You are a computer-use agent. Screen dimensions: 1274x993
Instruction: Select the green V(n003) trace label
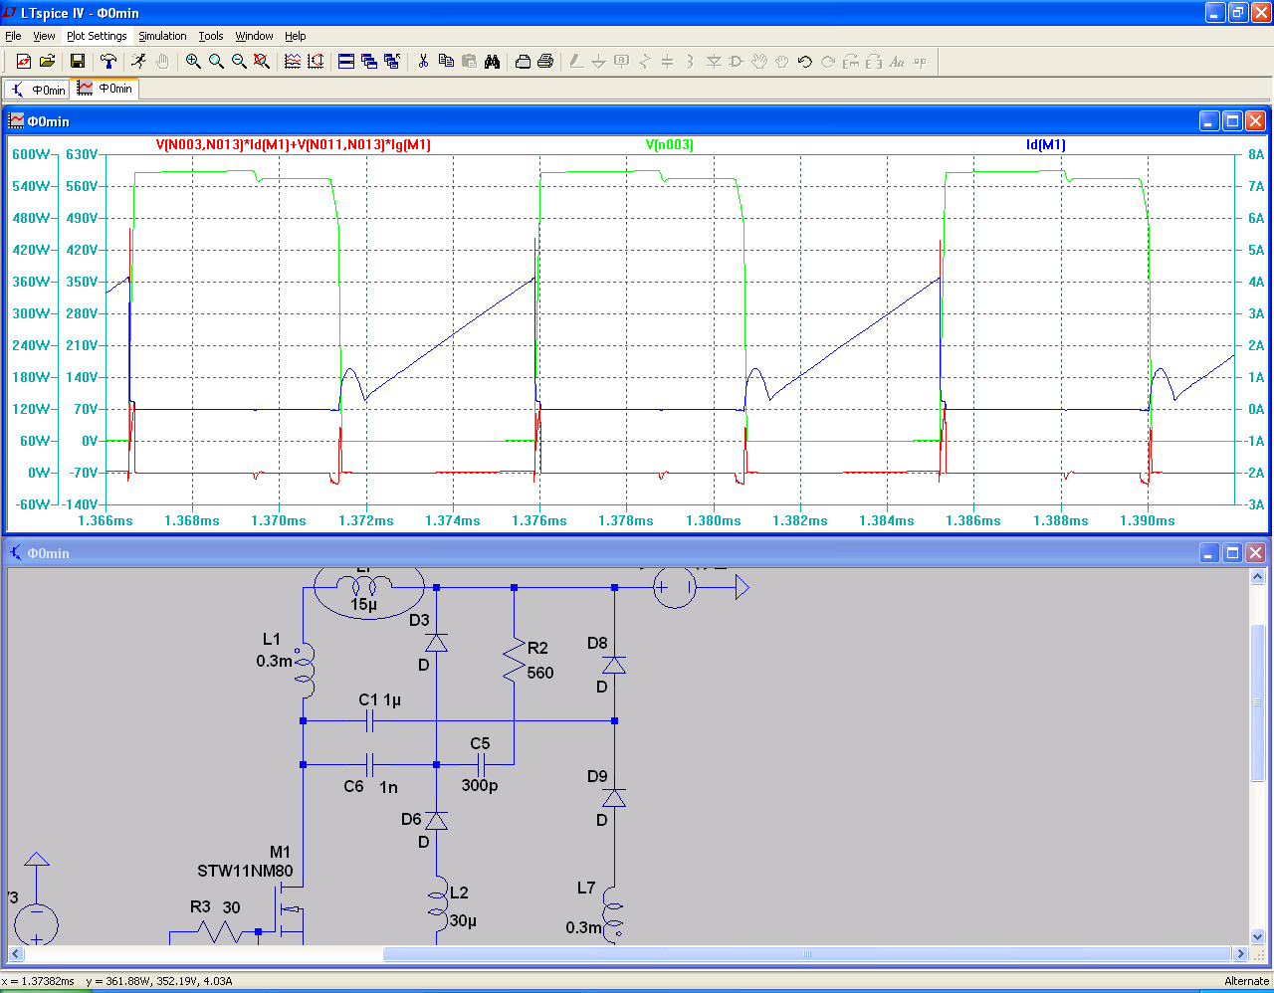click(x=669, y=145)
